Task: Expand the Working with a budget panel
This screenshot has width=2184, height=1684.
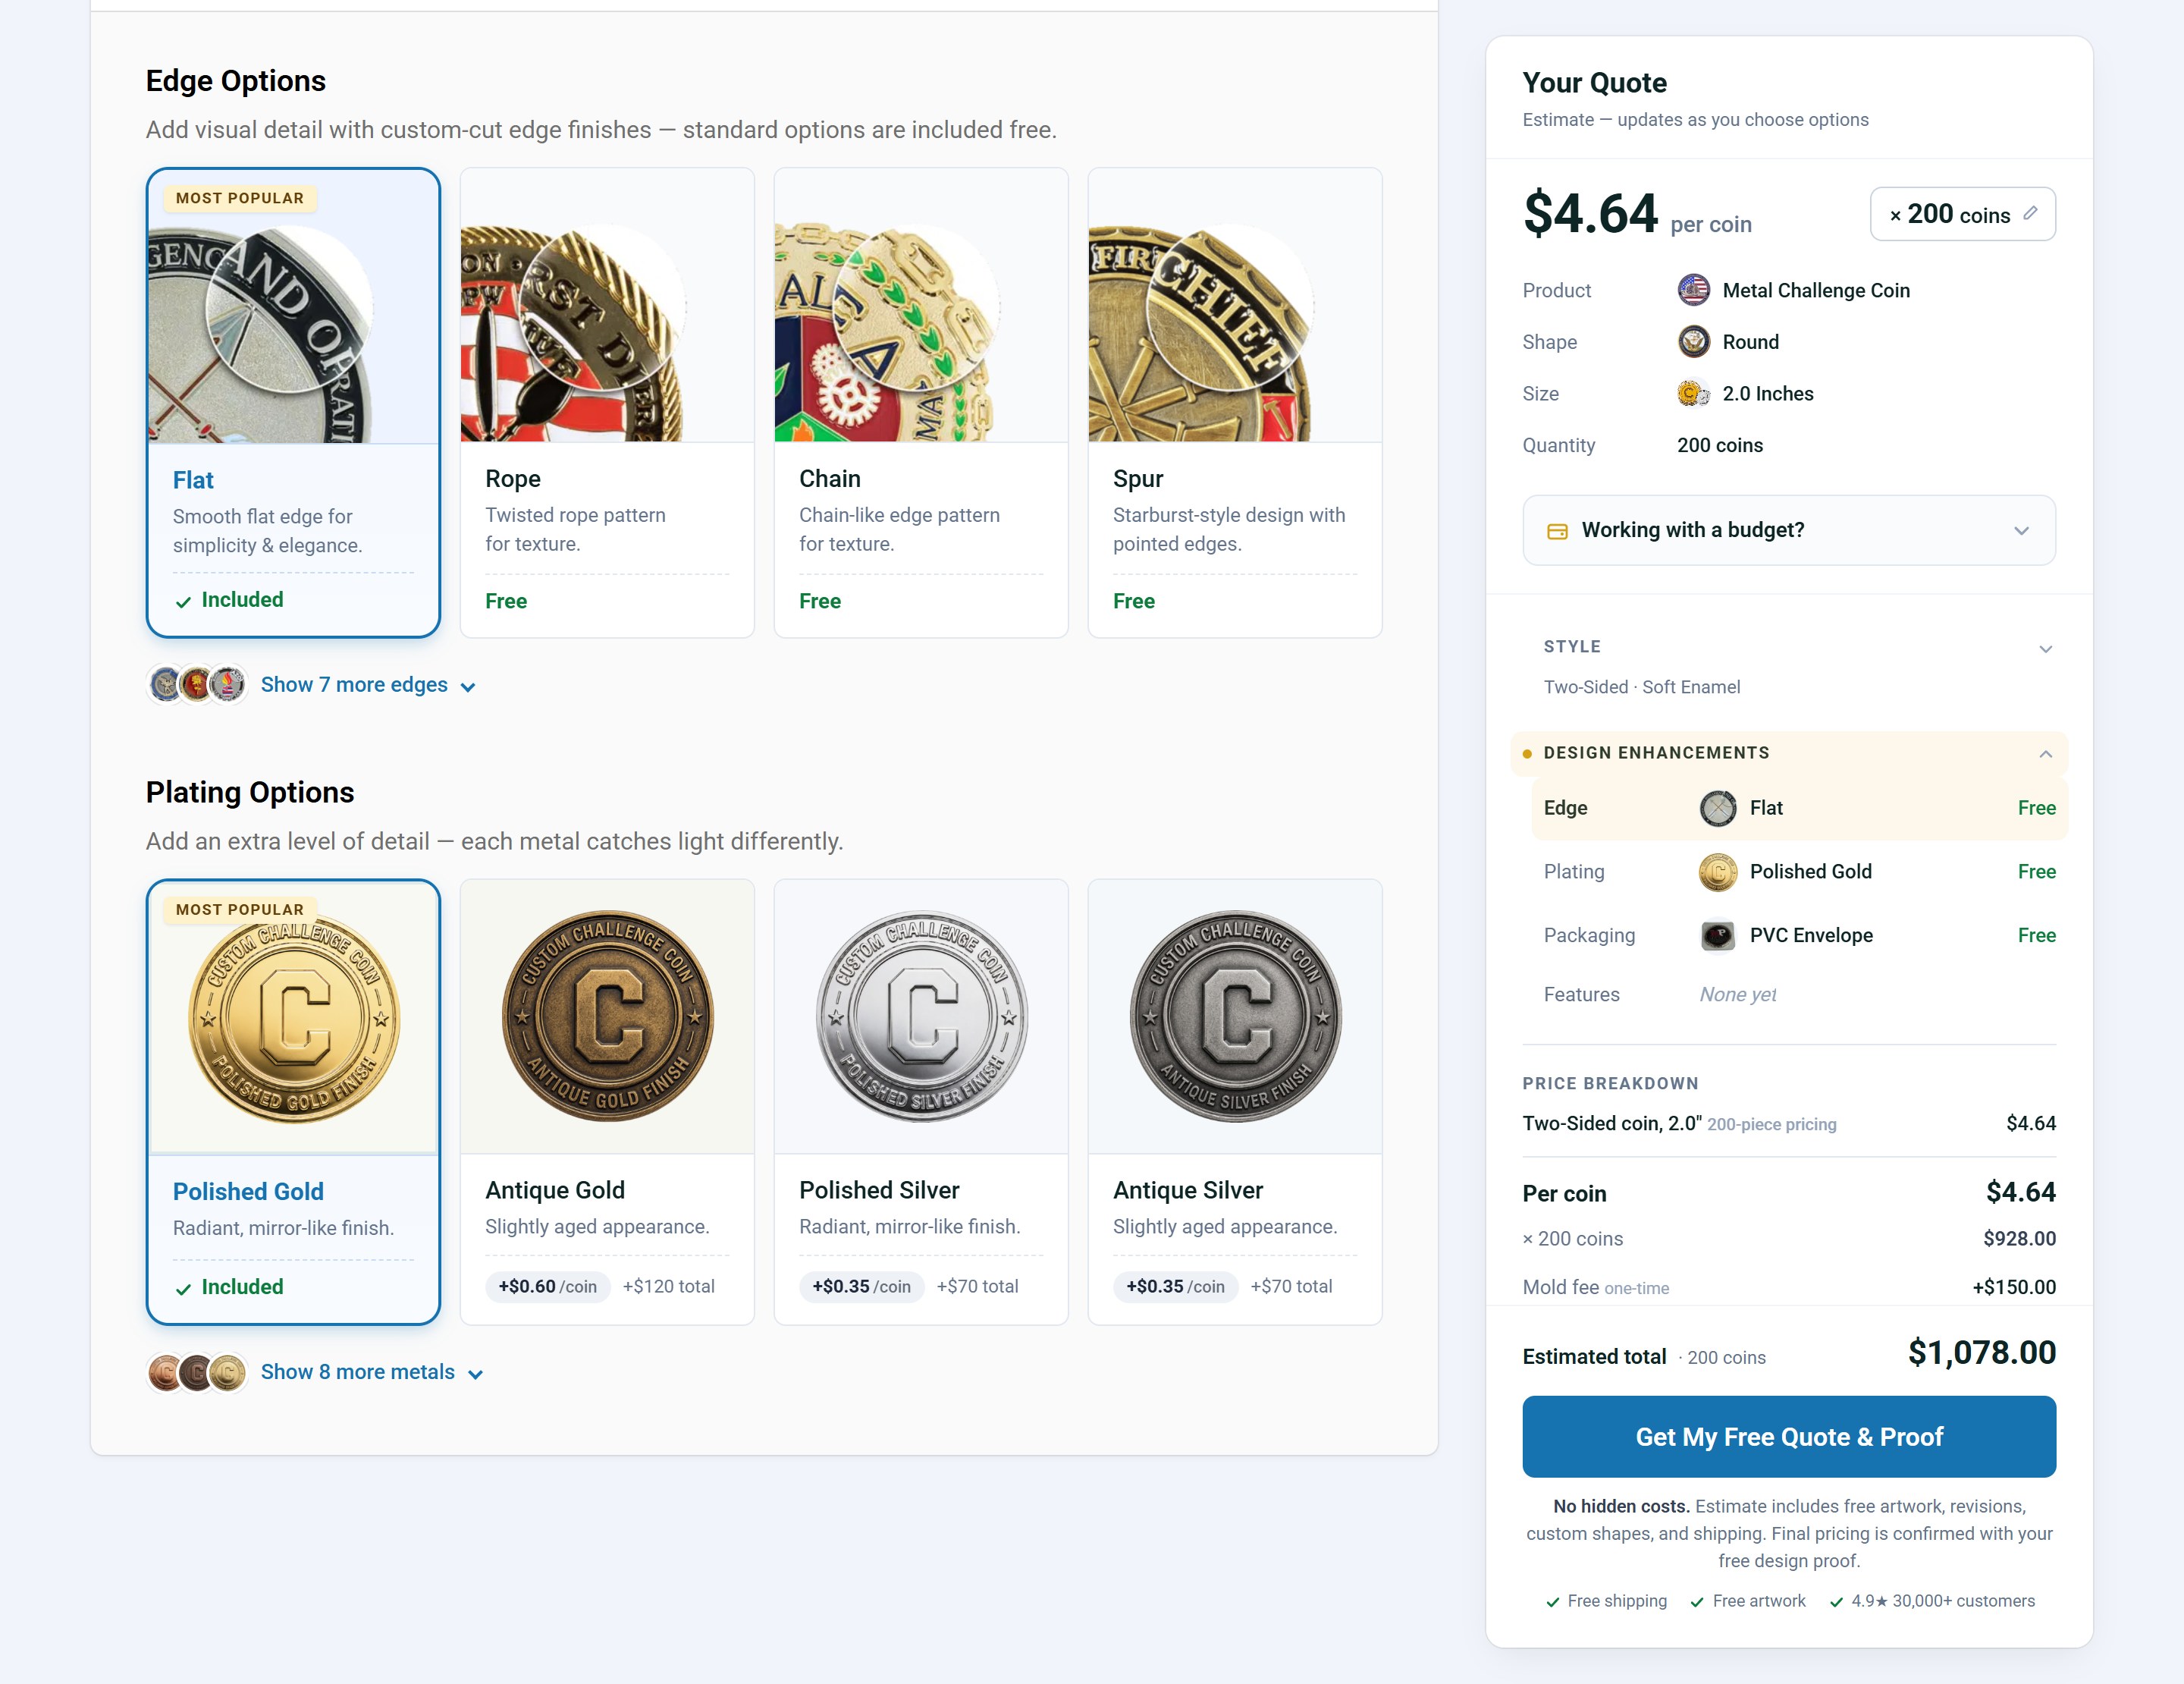Action: coord(1789,530)
